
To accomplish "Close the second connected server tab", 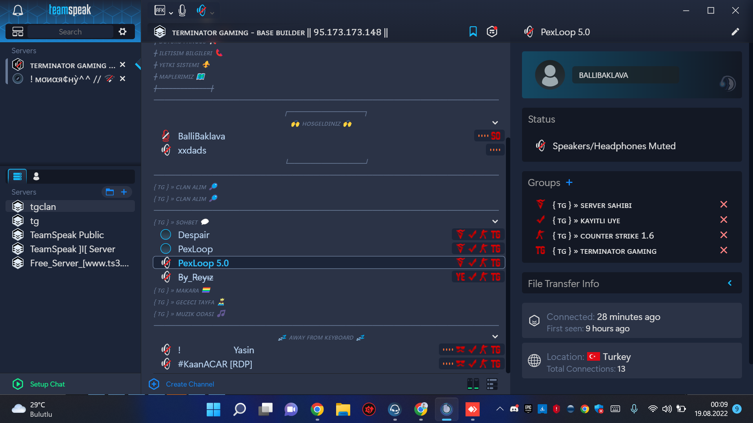I will (x=122, y=79).
